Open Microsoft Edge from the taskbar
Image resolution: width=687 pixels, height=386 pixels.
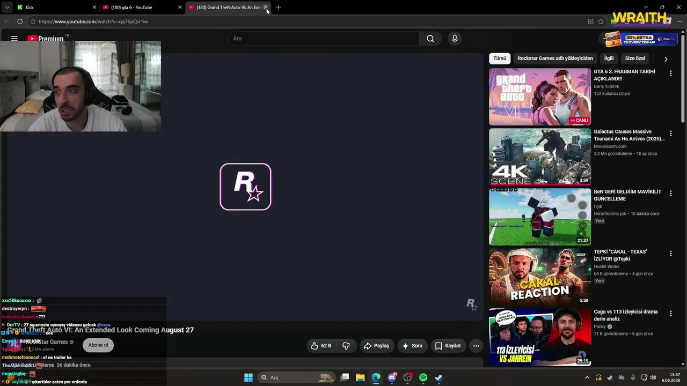tap(376, 377)
